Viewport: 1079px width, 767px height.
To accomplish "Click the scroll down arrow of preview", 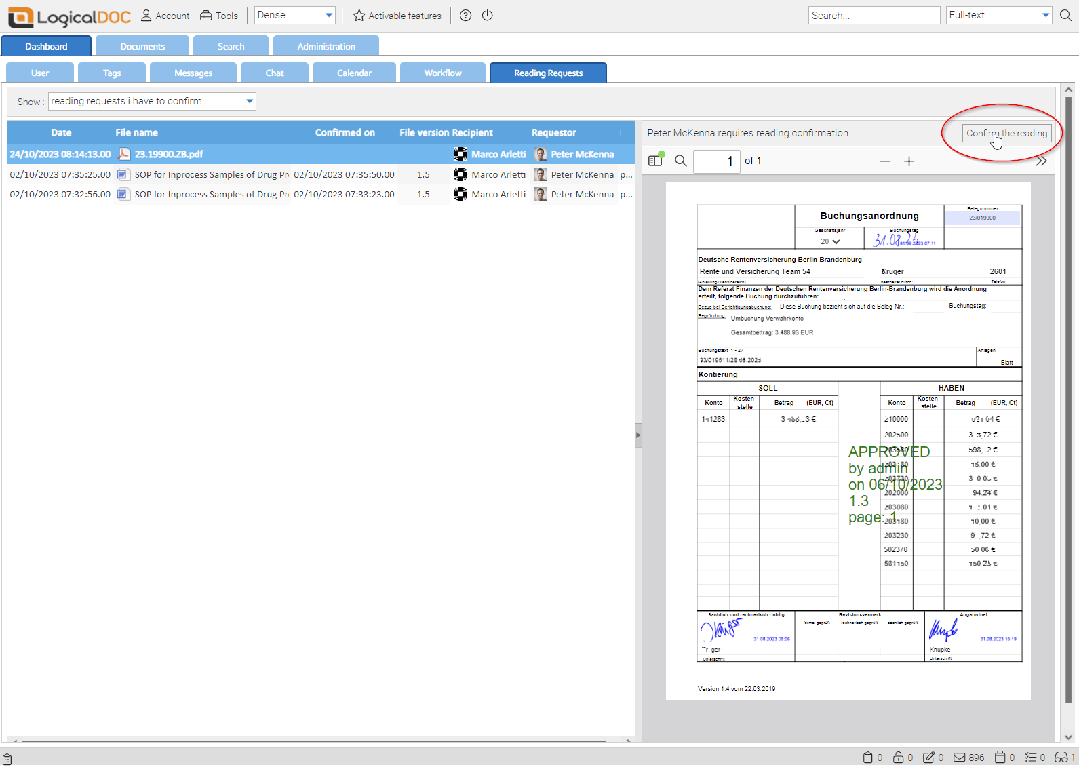I will (x=1068, y=737).
